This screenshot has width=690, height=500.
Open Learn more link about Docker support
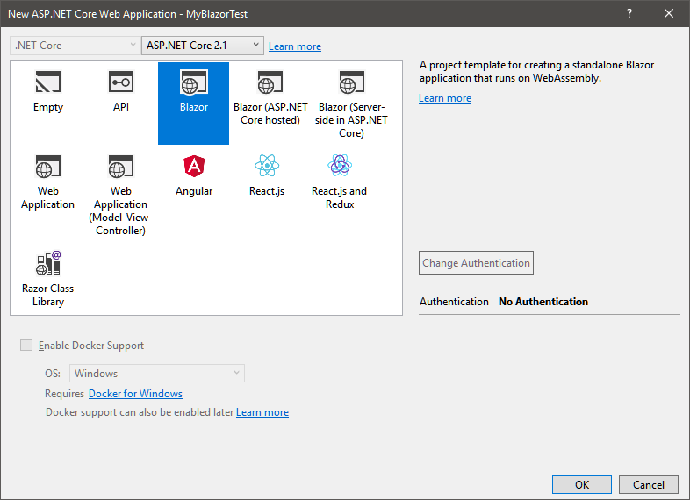click(262, 412)
